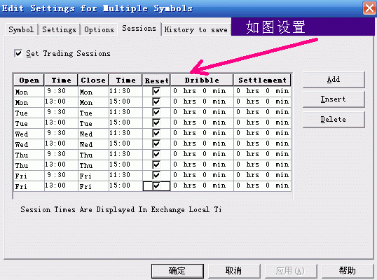Select close time 11:30 in first Mon row
The height and width of the screenshot is (280, 377).
tap(125, 91)
